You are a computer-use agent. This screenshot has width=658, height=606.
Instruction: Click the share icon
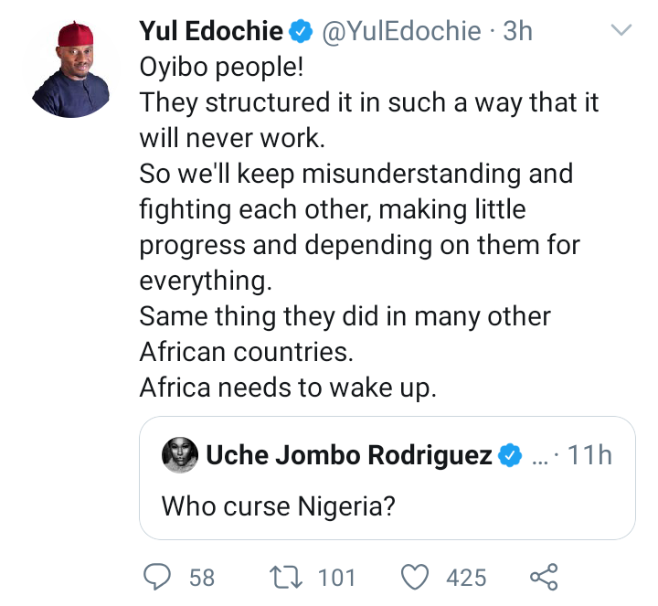(x=544, y=577)
